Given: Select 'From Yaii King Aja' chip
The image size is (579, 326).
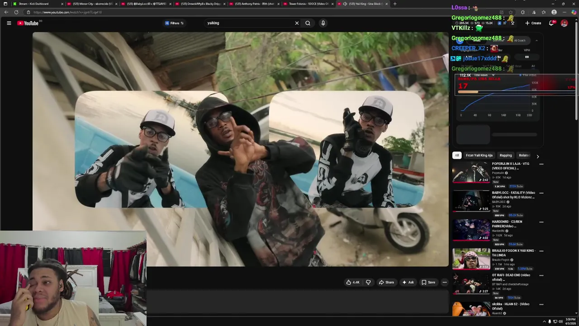Looking at the screenshot, I should (479, 155).
